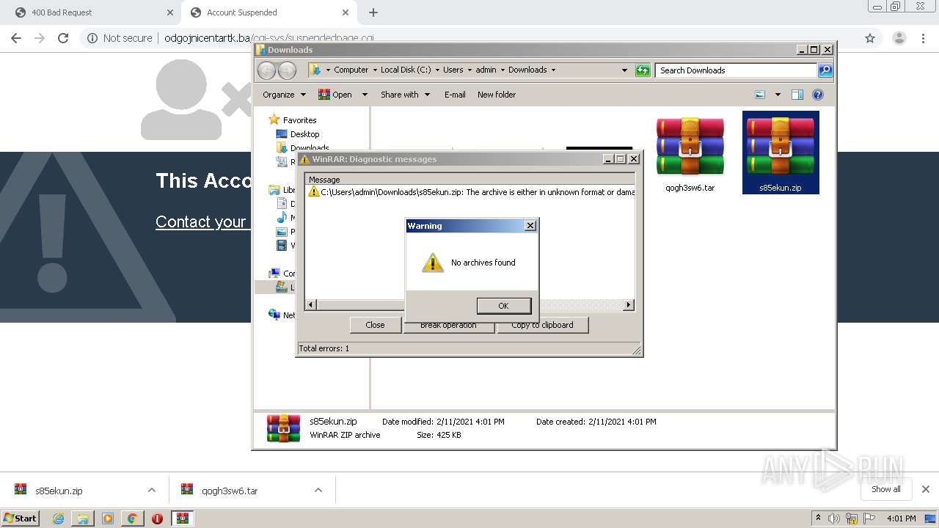Close the Account Suspended tab

coord(346,12)
